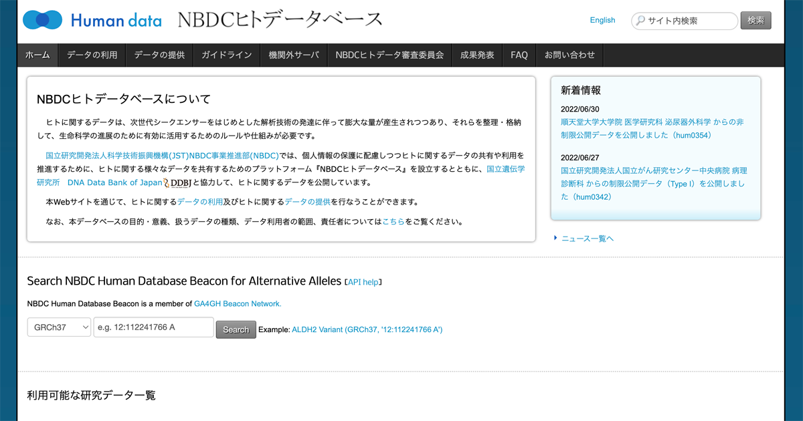Open the FAQ menu item
The image size is (803, 421).
(519, 55)
